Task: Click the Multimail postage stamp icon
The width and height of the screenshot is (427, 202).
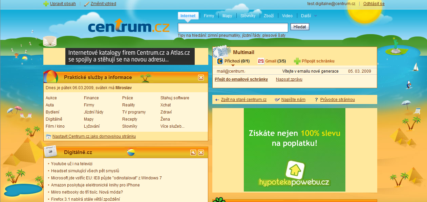Action: [221, 51]
